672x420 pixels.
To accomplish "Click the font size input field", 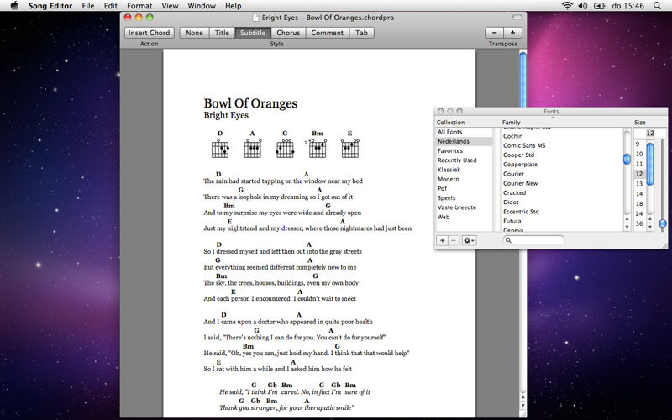I will 644,133.
